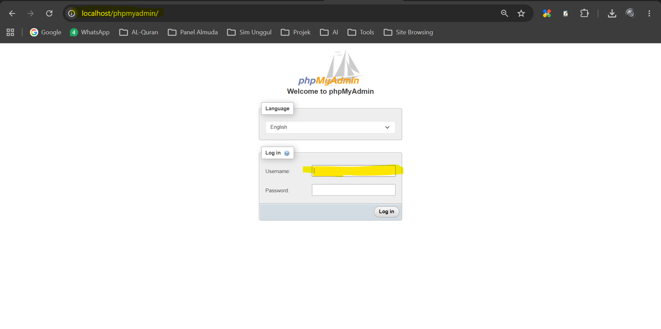Open the notepad pencil extension

[x=565, y=13]
